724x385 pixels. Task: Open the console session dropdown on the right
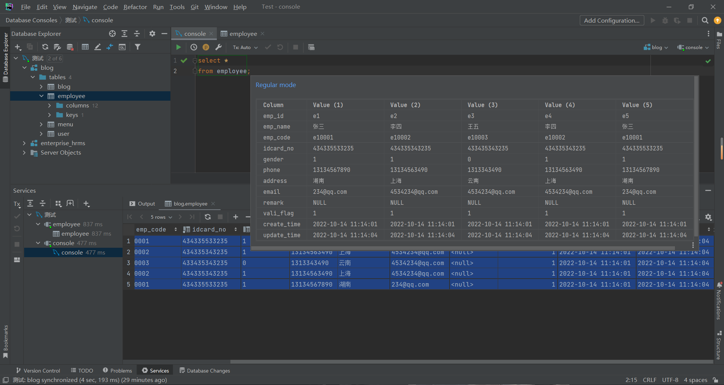point(693,48)
